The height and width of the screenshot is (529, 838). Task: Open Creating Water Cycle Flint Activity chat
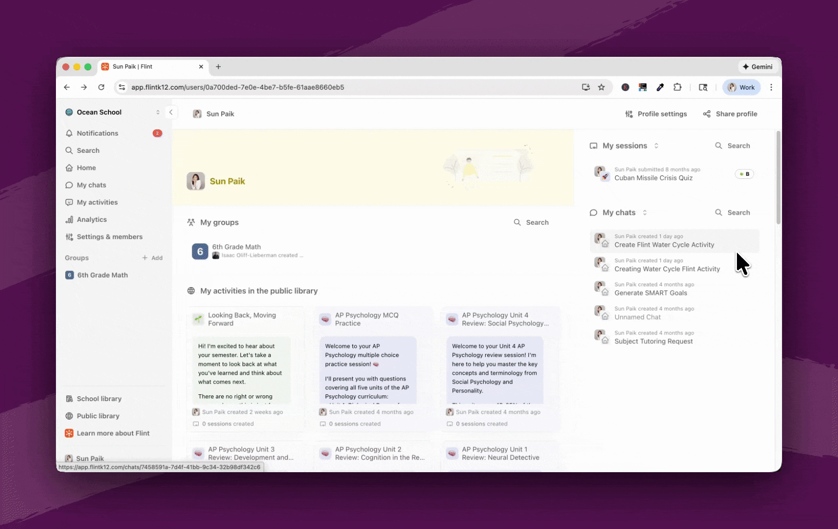[x=674, y=265]
